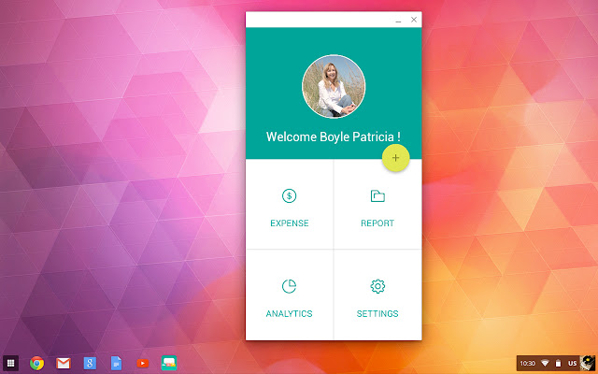Open the SETTINGS text label
This screenshot has height=374, width=598.
[377, 313]
